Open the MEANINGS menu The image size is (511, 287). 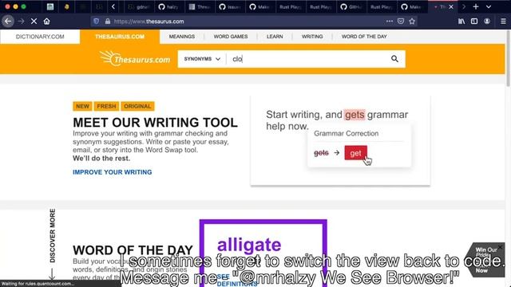(x=182, y=37)
